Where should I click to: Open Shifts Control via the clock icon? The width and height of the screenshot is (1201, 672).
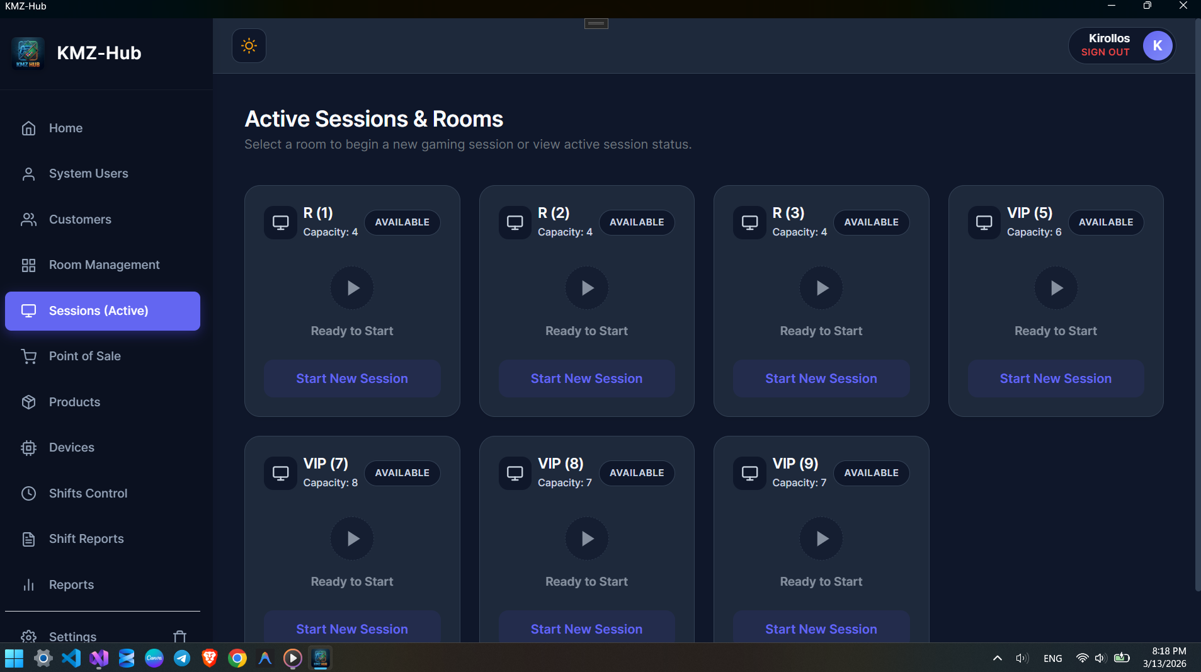pyautogui.click(x=29, y=493)
